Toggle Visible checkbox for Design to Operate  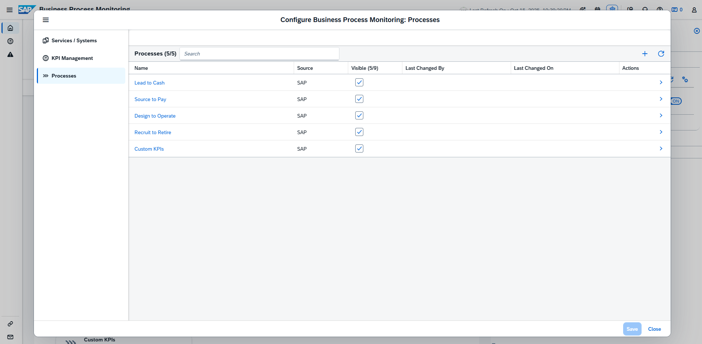359,115
